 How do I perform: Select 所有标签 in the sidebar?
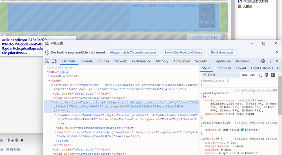13,149
